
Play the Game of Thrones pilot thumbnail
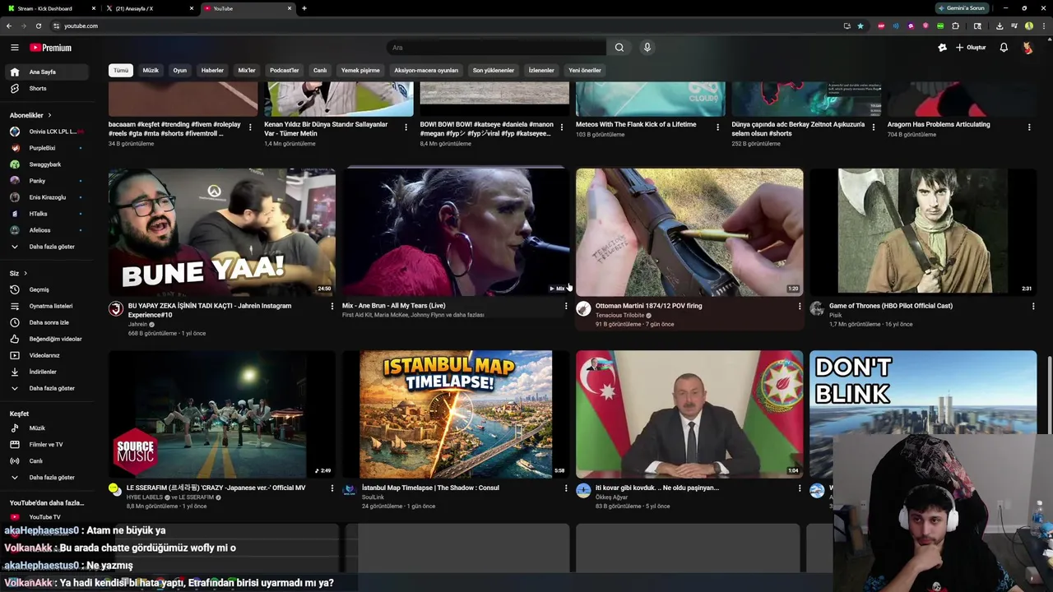click(x=923, y=232)
